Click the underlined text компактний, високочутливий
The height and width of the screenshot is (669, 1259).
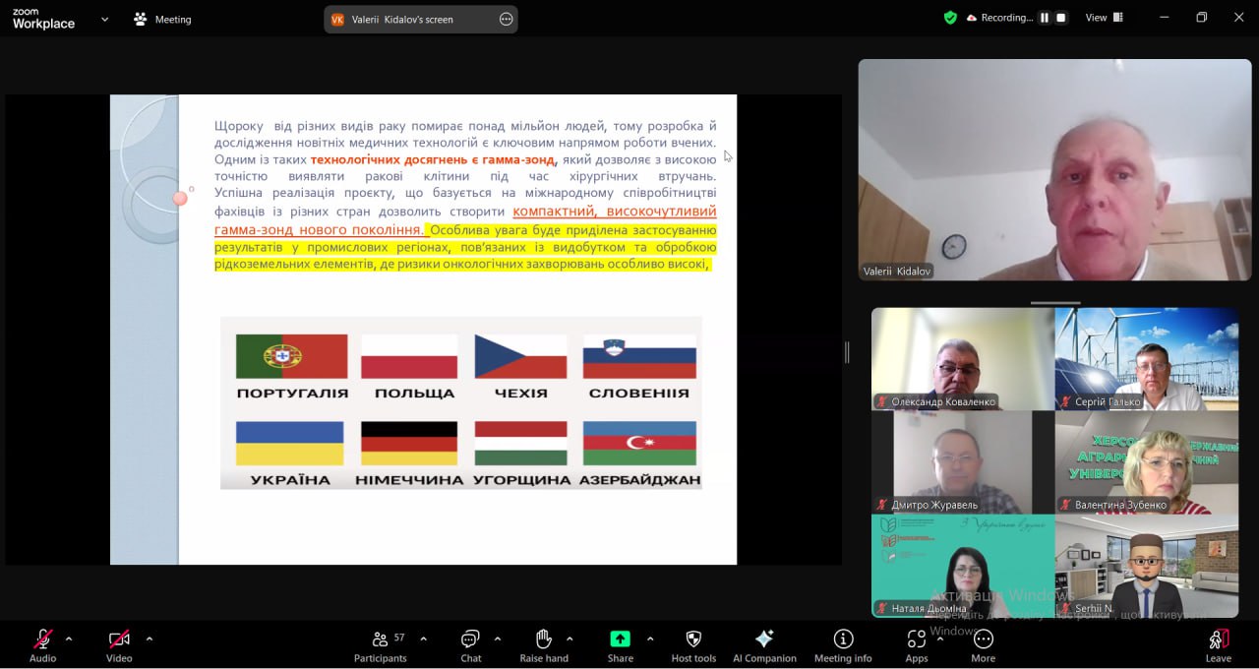coord(615,212)
